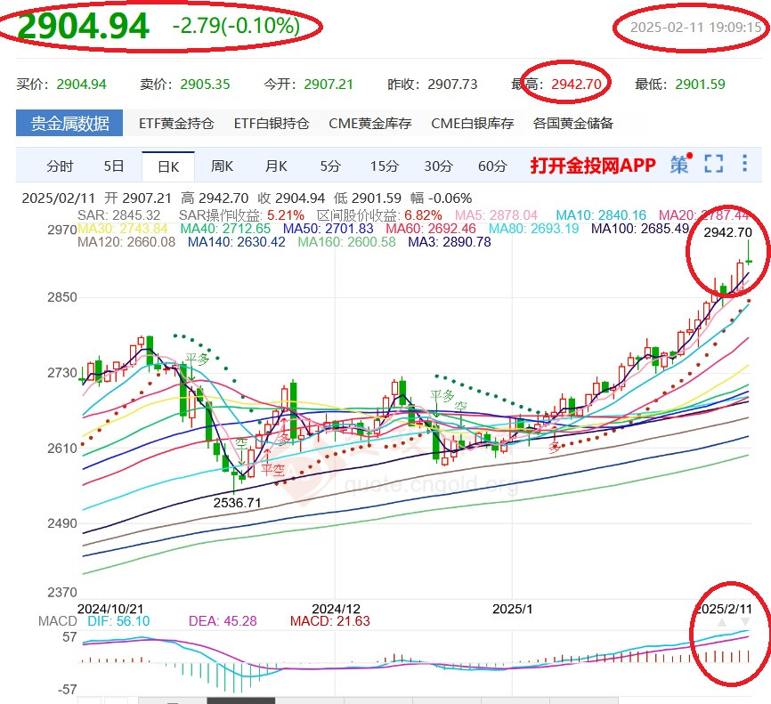This screenshot has width=771, height=704.
Task: Click the 打开金投网APP link
Action: pyautogui.click(x=593, y=166)
